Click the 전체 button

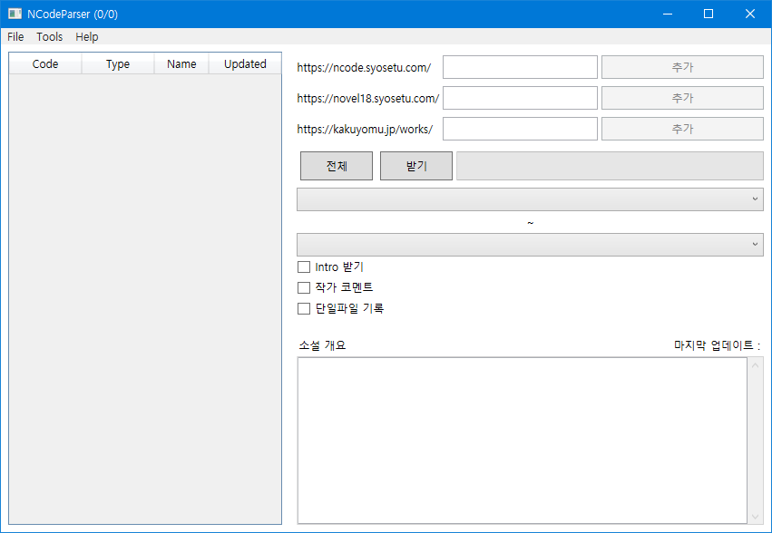coord(337,166)
